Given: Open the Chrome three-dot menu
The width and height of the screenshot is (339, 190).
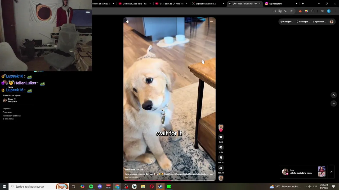Looking at the screenshot, I should coord(335,11).
